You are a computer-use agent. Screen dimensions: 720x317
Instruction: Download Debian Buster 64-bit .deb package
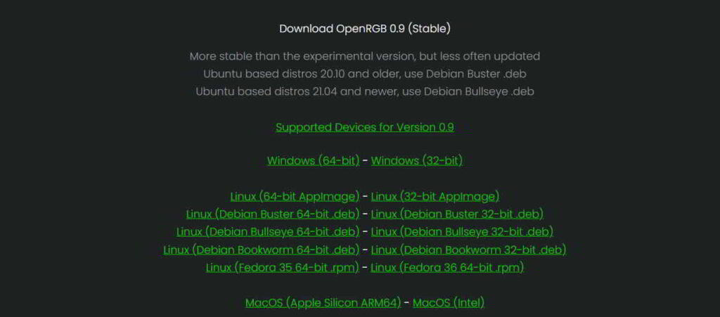273,214
